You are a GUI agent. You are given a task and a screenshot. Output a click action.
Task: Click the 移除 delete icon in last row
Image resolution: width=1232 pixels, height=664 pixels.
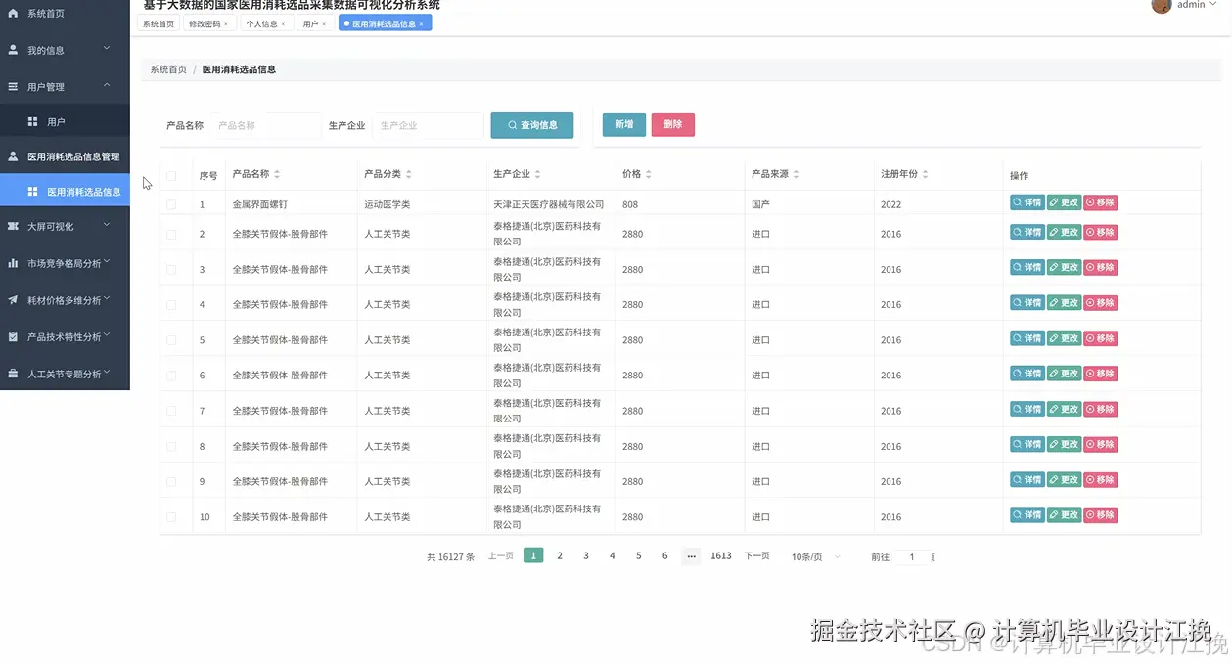(x=1090, y=514)
